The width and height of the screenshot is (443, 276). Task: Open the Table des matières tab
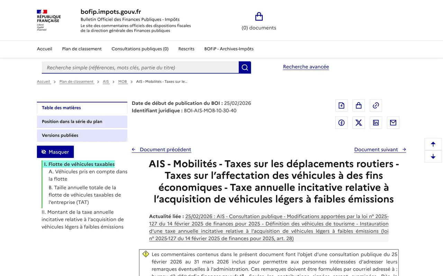82,108
